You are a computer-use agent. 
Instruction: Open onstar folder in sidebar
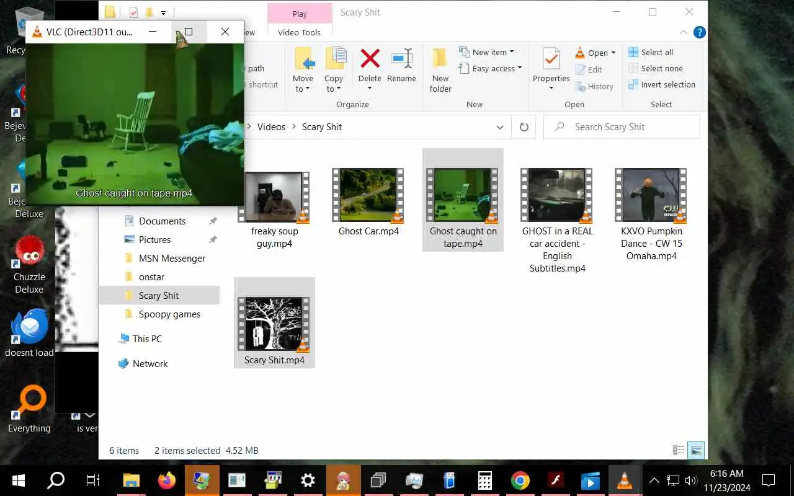tap(151, 277)
